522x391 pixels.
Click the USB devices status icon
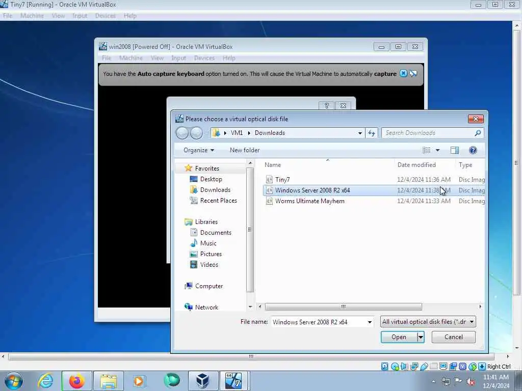tap(424, 367)
